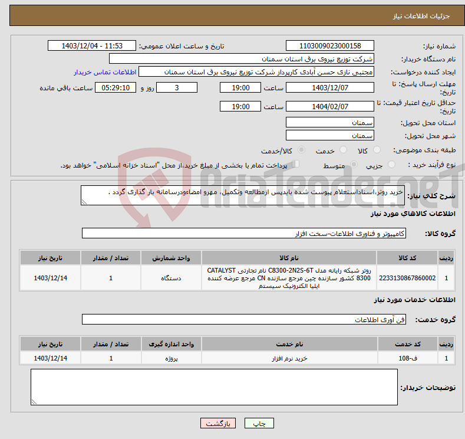Click the validity time 19:00 beside 1404/02/07

(x=240, y=106)
